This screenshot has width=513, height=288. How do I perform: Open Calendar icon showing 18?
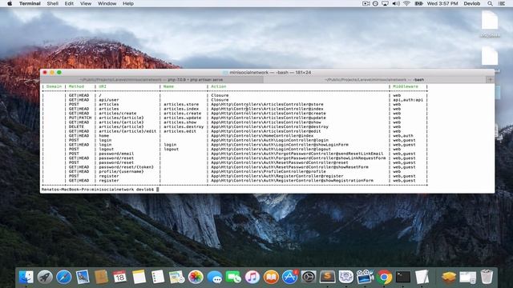click(x=120, y=278)
